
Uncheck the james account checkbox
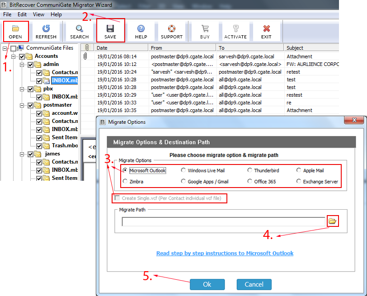tap(30, 154)
